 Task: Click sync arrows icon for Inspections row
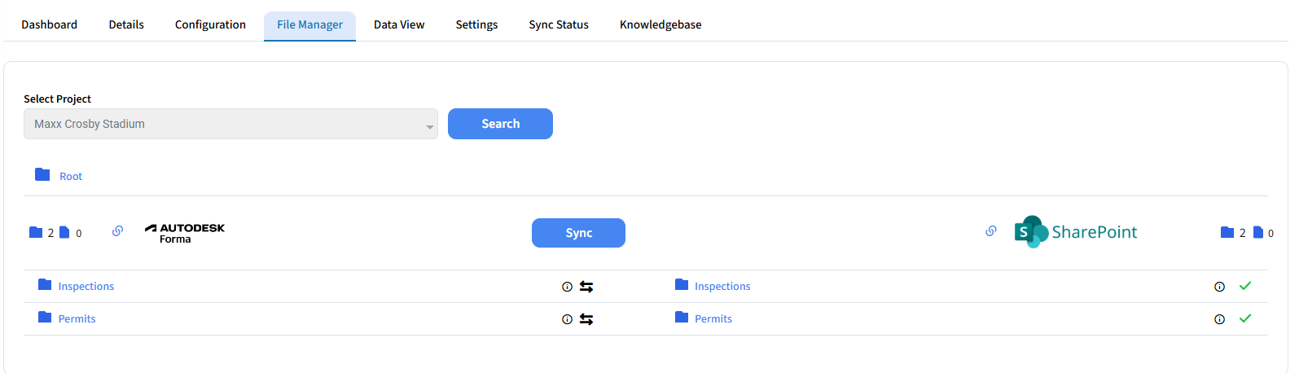tap(586, 287)
